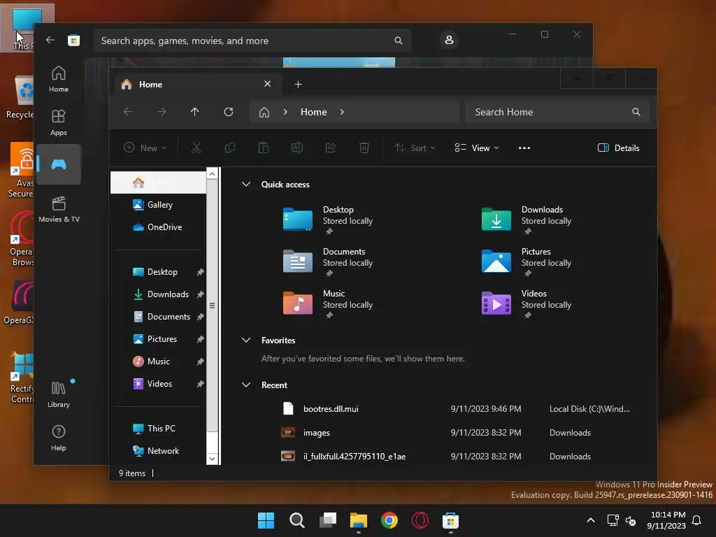The width and height of the screenshot is (716, 537).
Task: Click the bootres.dll.mui recent file
Action: tap(457, 408)
